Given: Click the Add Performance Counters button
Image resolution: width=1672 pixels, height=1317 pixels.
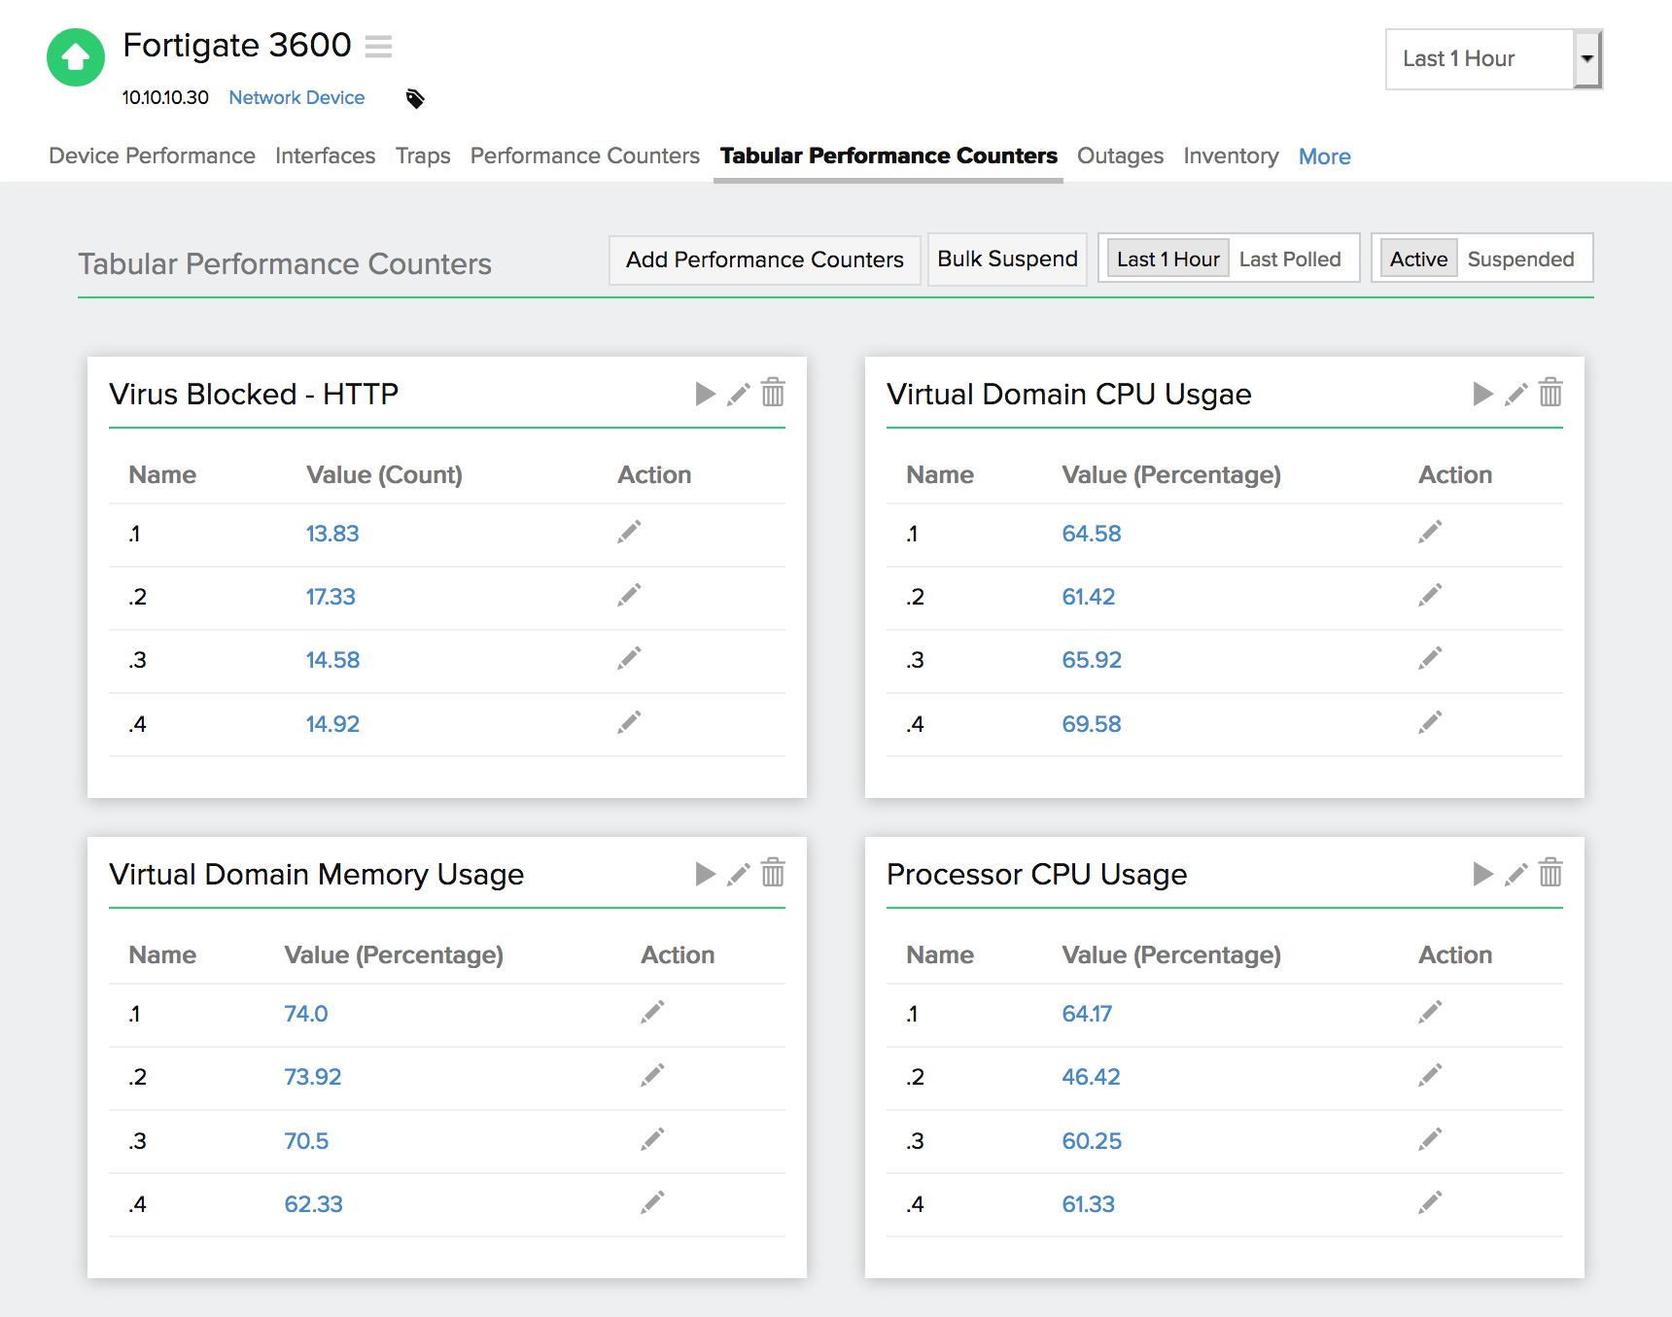Looking at the screenshot, I should pyautogui.click(x=764, y=260).
